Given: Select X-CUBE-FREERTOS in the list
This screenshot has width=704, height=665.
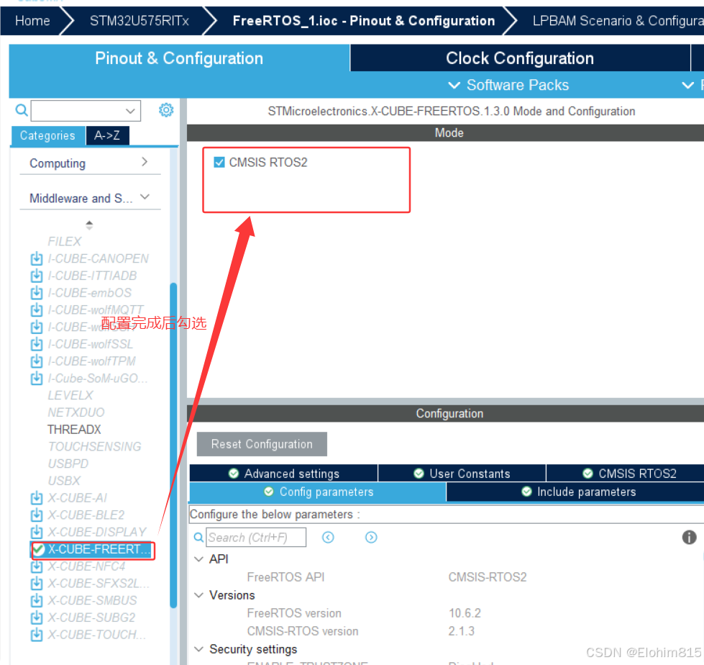Looking at the screenshot, I should click(x=99, y=549).
